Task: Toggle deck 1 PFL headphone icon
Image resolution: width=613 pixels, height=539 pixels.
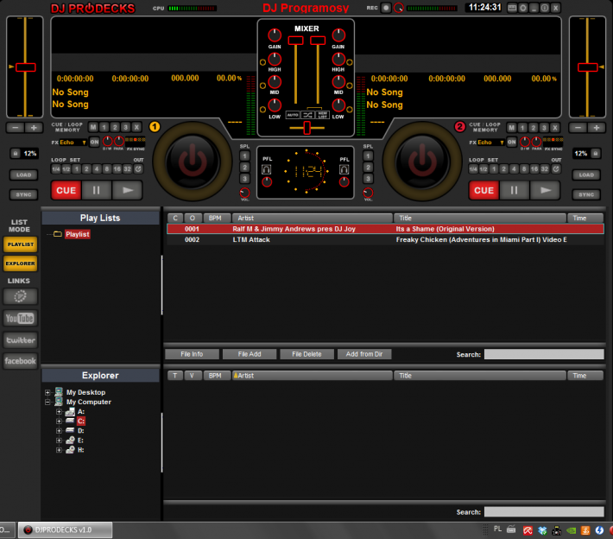Action: click(x=266, y=169)
